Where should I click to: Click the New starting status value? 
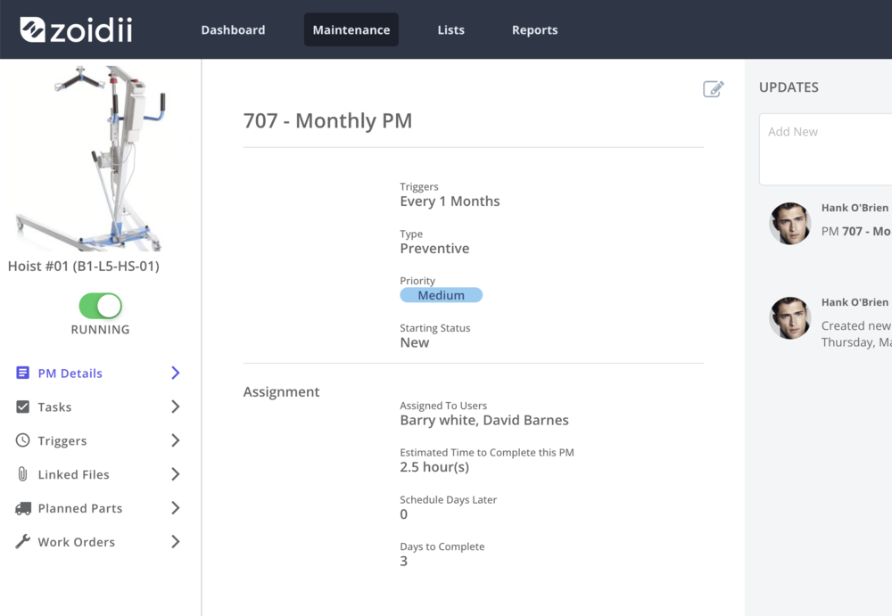[x=414, y=342]
